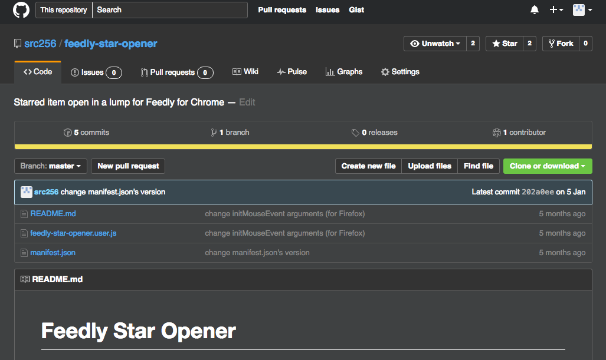Open commit hash 202a0ee
Viewport: 606px width, 360px height.
538,191
